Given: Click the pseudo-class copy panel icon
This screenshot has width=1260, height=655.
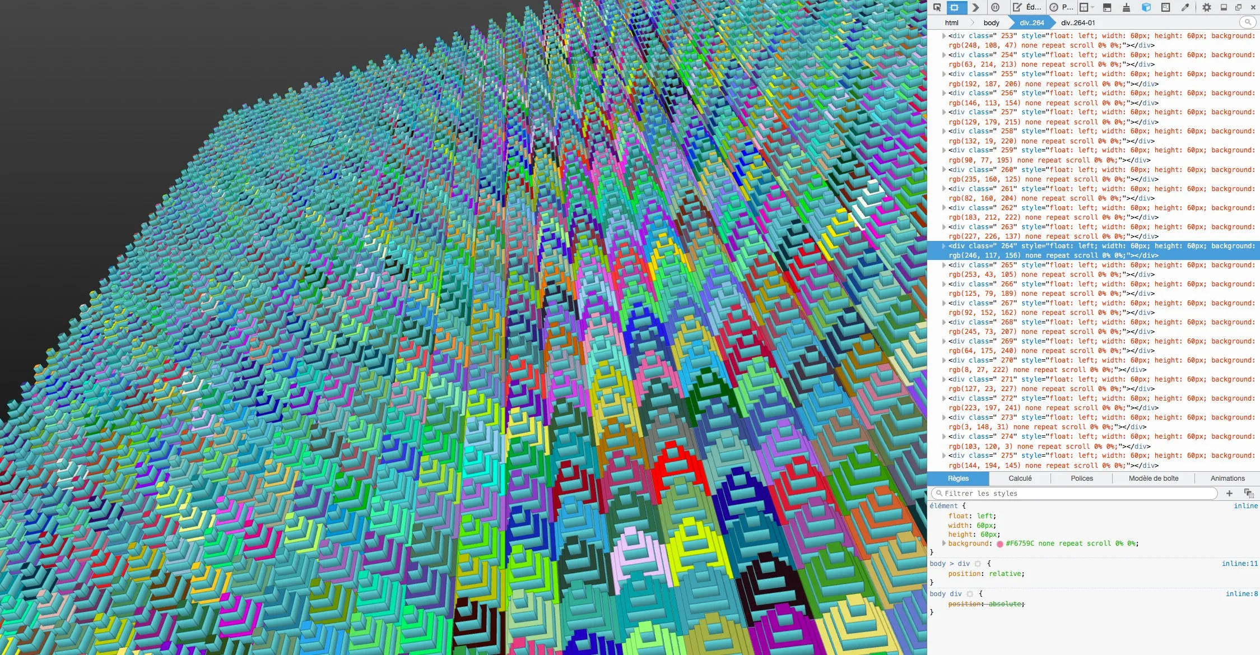Looking at the screenshot, I should (x=1248, y=493).
